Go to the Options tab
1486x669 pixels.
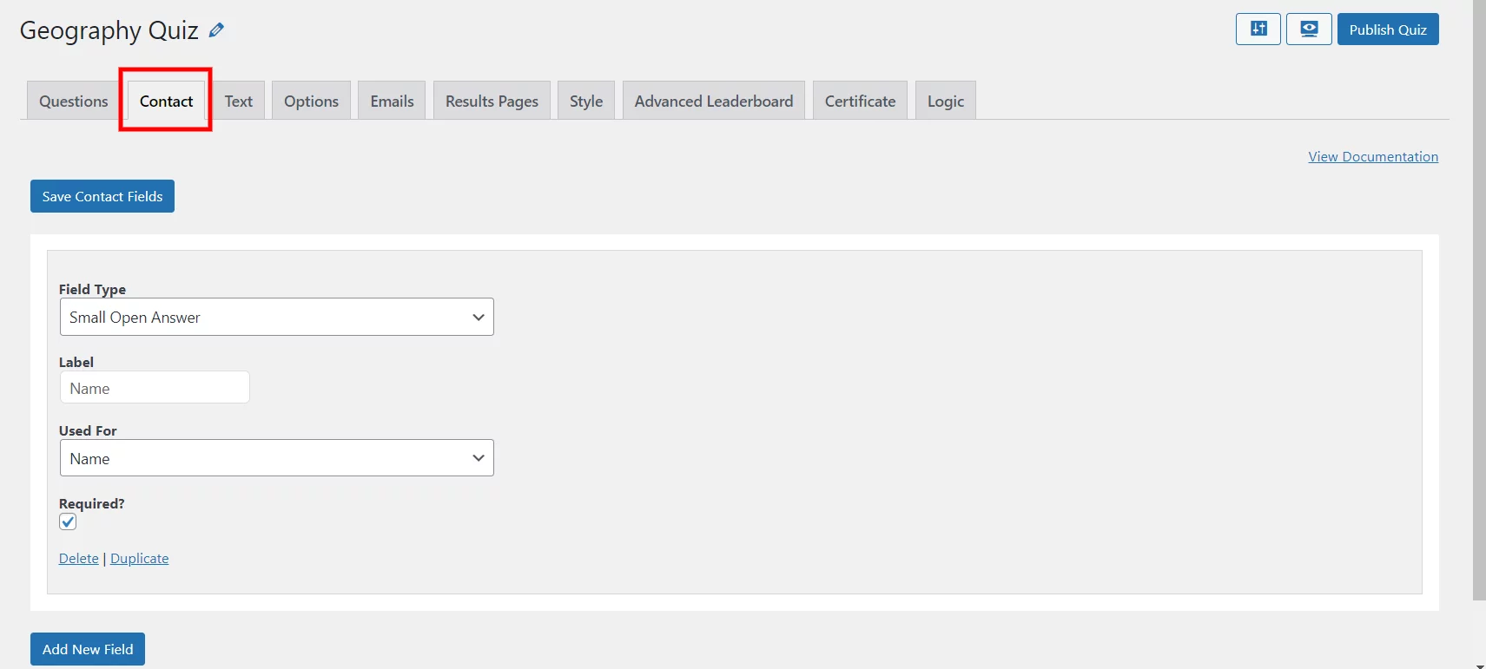pyautogui.click(x=311, y=101)
